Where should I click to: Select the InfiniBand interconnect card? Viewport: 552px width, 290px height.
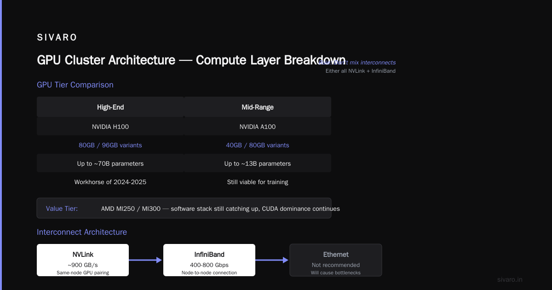pyautogui.click(x=209, y=260)
